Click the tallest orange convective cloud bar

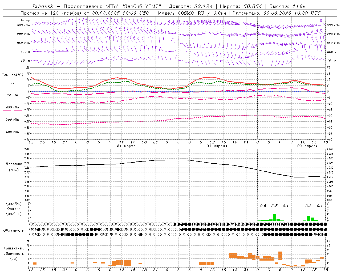click(x=280, y=256)
